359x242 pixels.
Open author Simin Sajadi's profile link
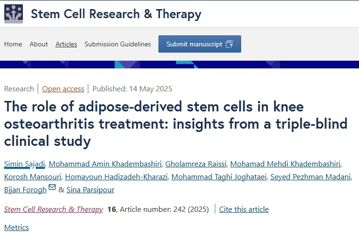point(24,164)
